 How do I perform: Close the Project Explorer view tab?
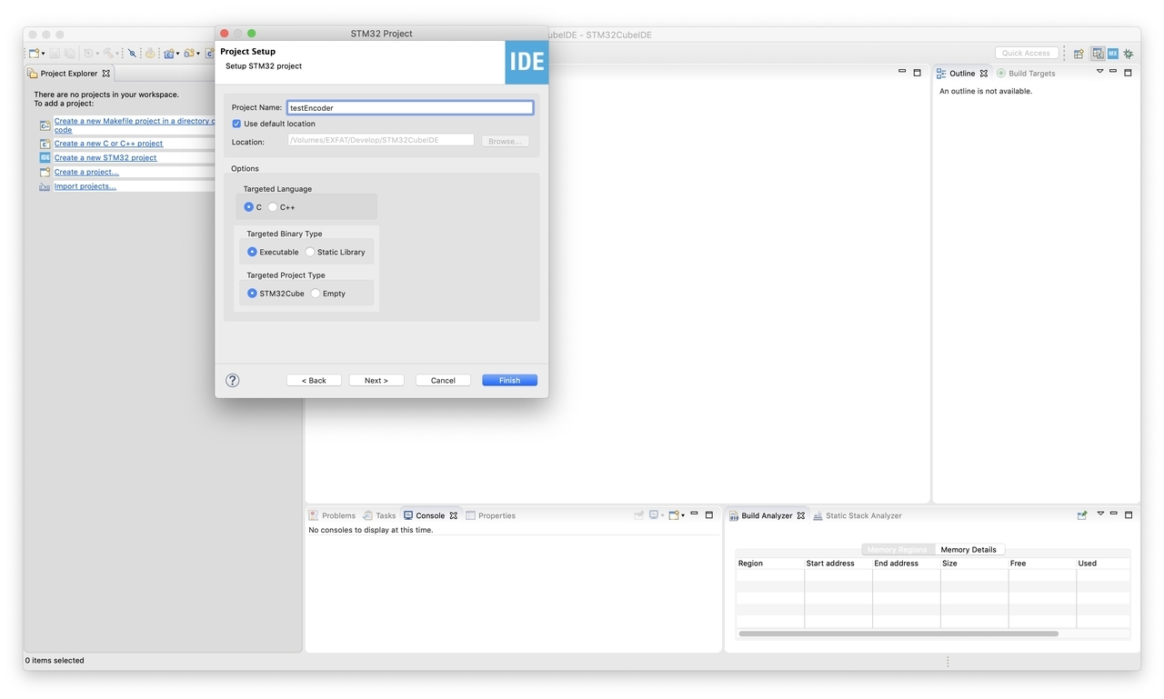[105, 74]
